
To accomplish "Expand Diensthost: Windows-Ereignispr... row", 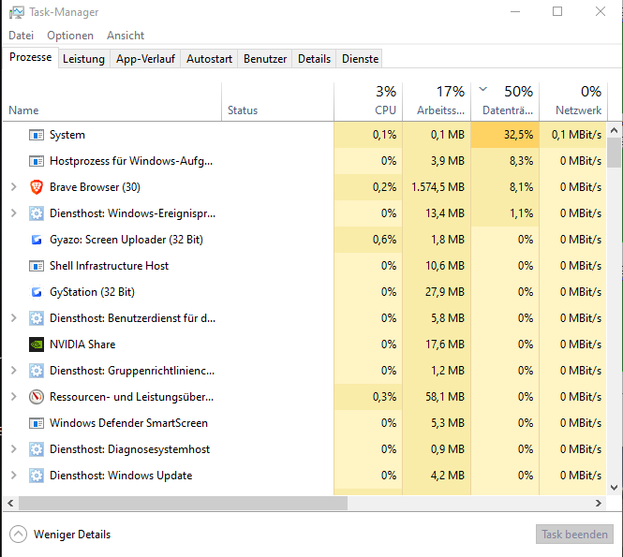I will point(13,213).
